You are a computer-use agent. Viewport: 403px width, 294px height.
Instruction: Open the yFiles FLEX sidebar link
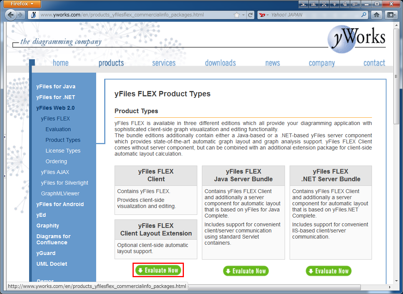pos(55,119)
